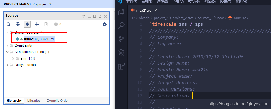Click the // Target Devices: line
The image size is (271, 109).
click(173, 83)
